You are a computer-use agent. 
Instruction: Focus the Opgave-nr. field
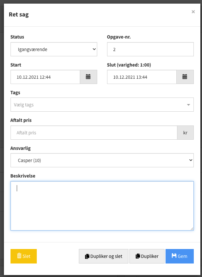150,49
